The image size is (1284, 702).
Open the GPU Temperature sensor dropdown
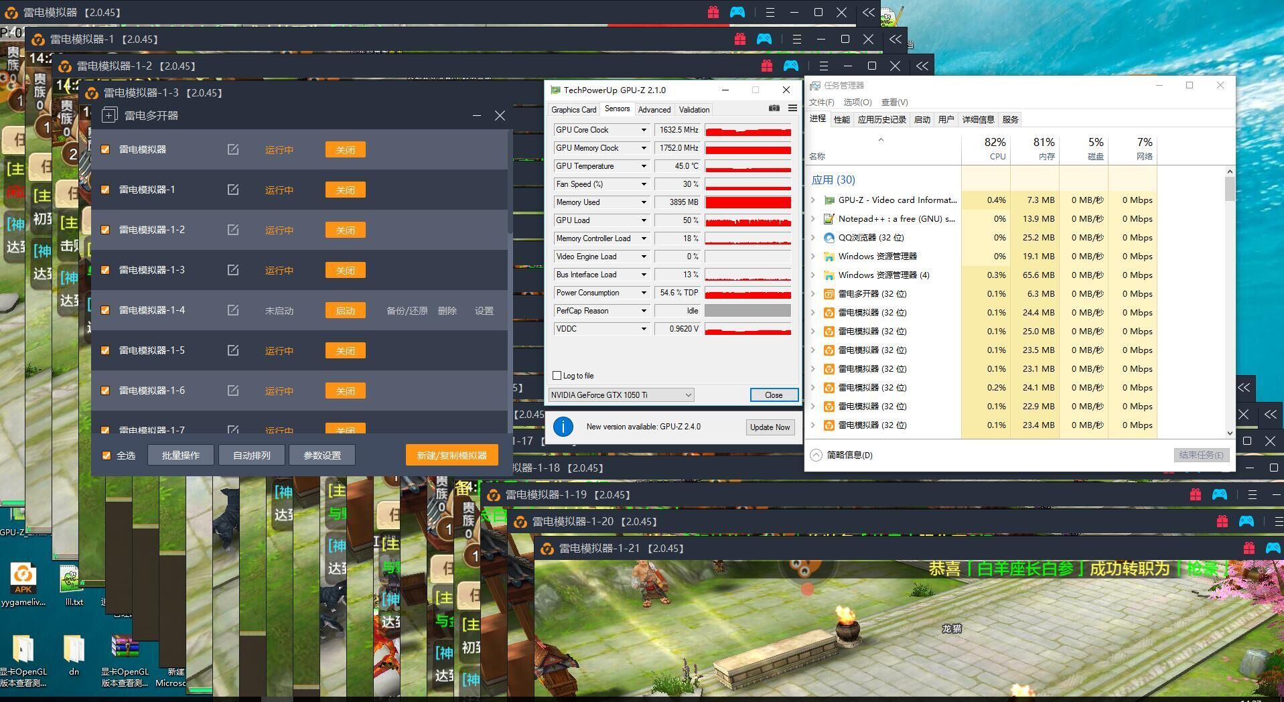tap(644, 166)
